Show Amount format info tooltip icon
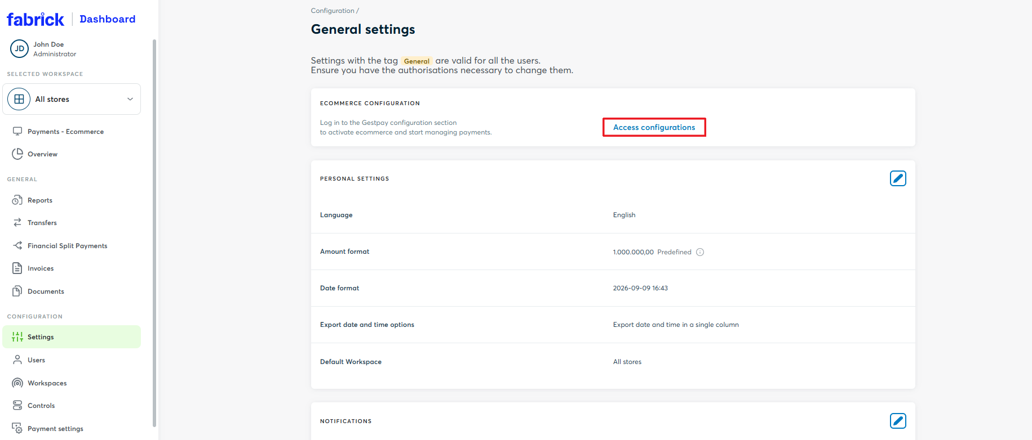 pyautogui.click(x=700, y=252)
